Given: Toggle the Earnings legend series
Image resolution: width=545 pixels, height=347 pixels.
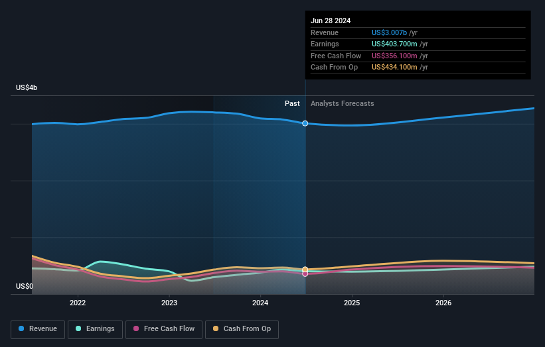Looking at the screenshot, I should (x=95, y=329).
